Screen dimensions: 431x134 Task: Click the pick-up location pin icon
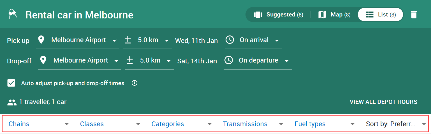(x=41, y=40)
